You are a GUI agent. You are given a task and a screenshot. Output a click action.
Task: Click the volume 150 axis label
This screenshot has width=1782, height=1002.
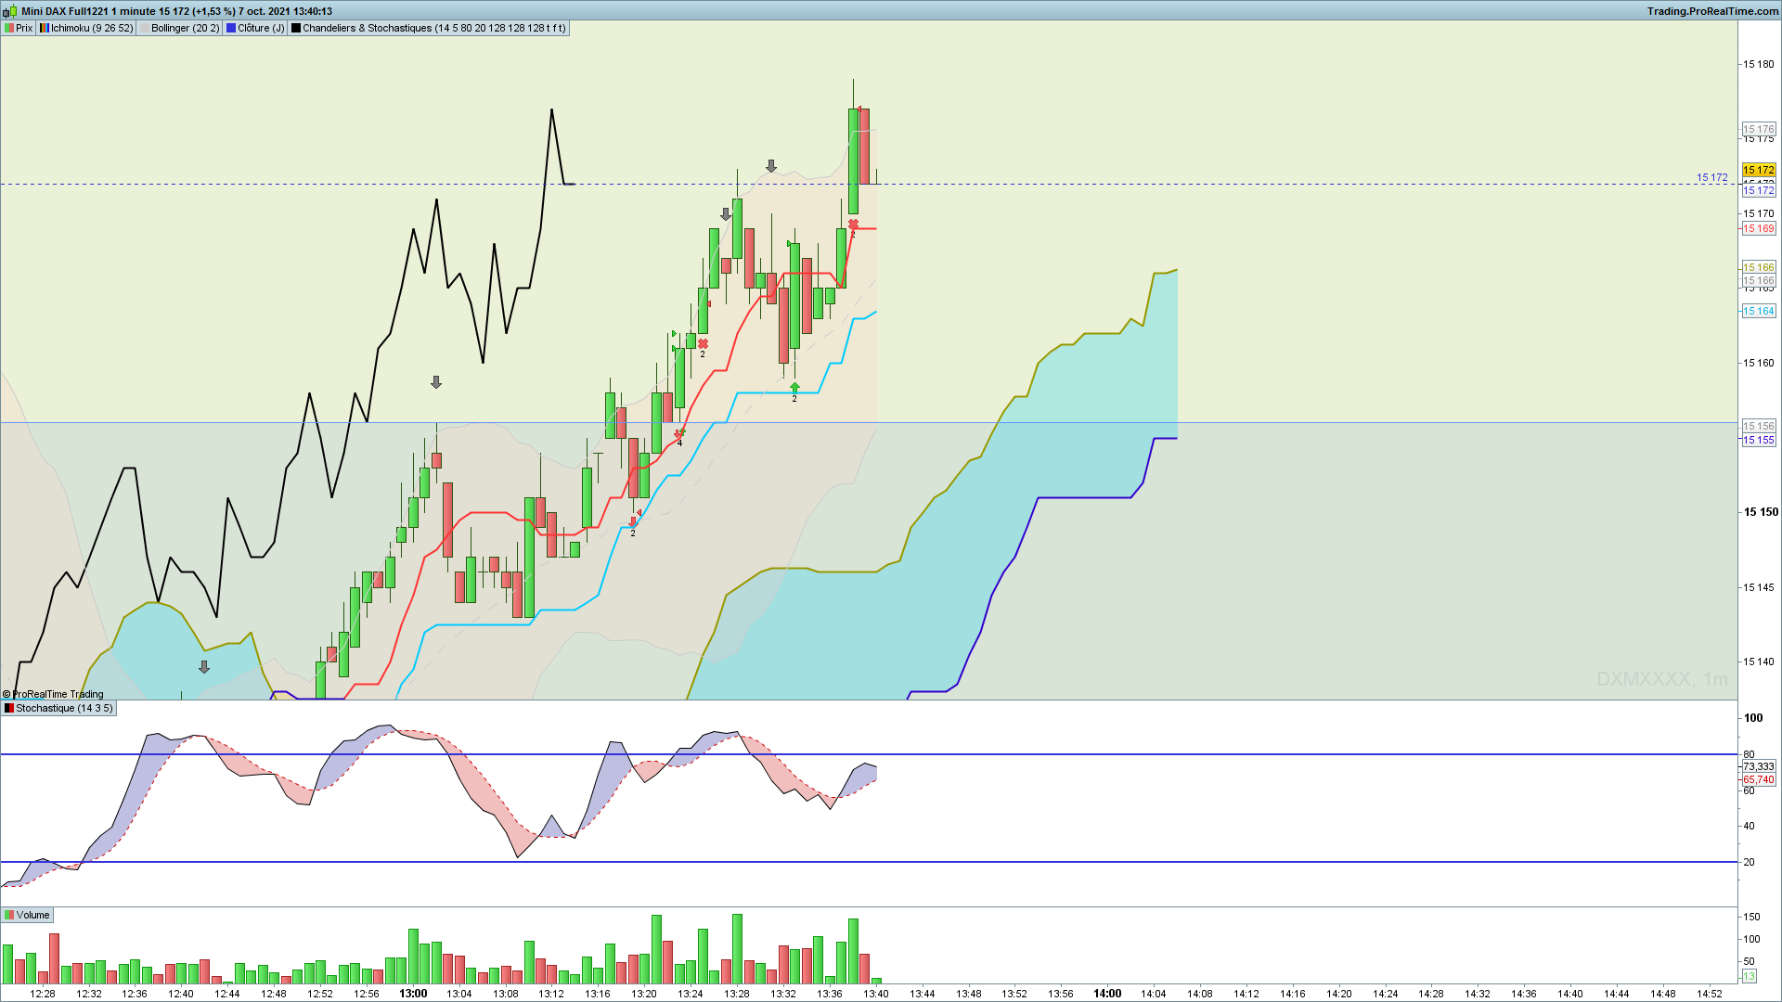tap(1751, 917)
